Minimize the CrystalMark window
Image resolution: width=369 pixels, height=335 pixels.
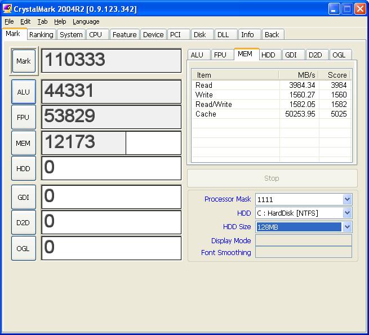tap(334, 9)
